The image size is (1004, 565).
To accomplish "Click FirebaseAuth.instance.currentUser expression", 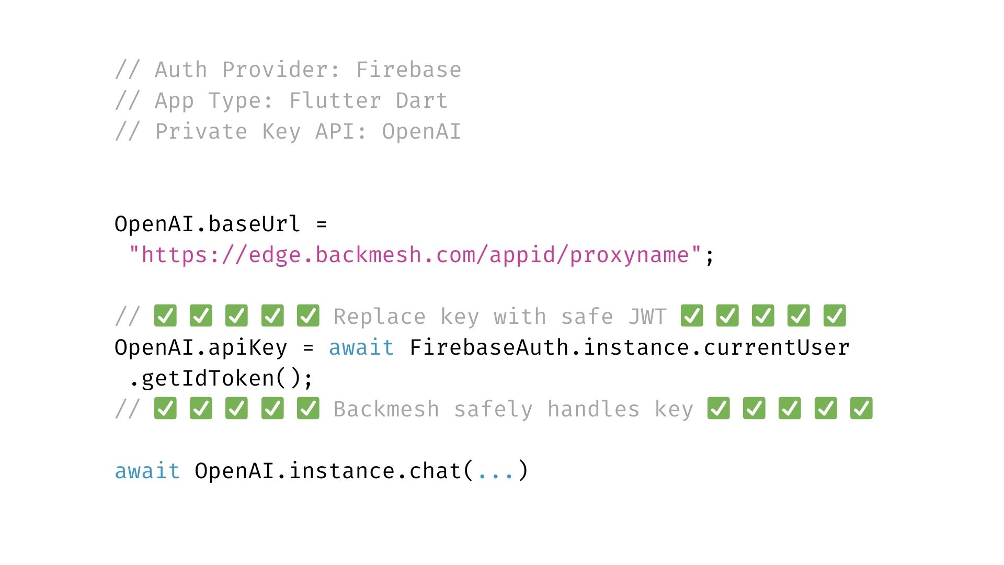I will [630, 347].
